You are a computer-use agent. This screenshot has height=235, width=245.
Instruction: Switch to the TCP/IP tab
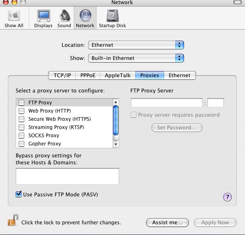(62, 75)
